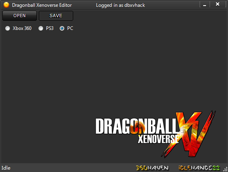Click the PS3 label text

[50, 28]
